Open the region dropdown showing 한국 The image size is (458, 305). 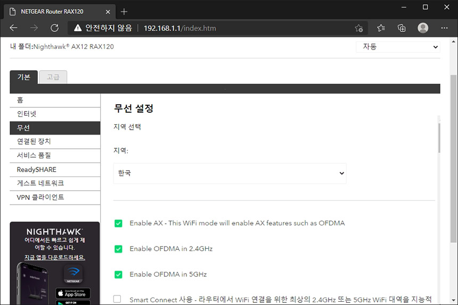[230, 173]
